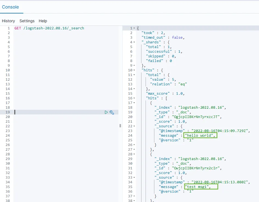Open the Settings menu
The image size is (259, 202).
point(27,21)
